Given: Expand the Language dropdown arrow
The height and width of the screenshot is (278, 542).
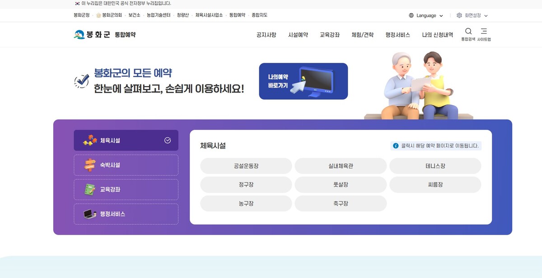Looking at the screenshot, I should (x=441, y=16).
